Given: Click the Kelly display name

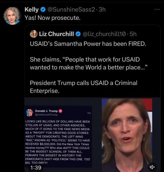Looking at the screenshot, I should 31,10.
